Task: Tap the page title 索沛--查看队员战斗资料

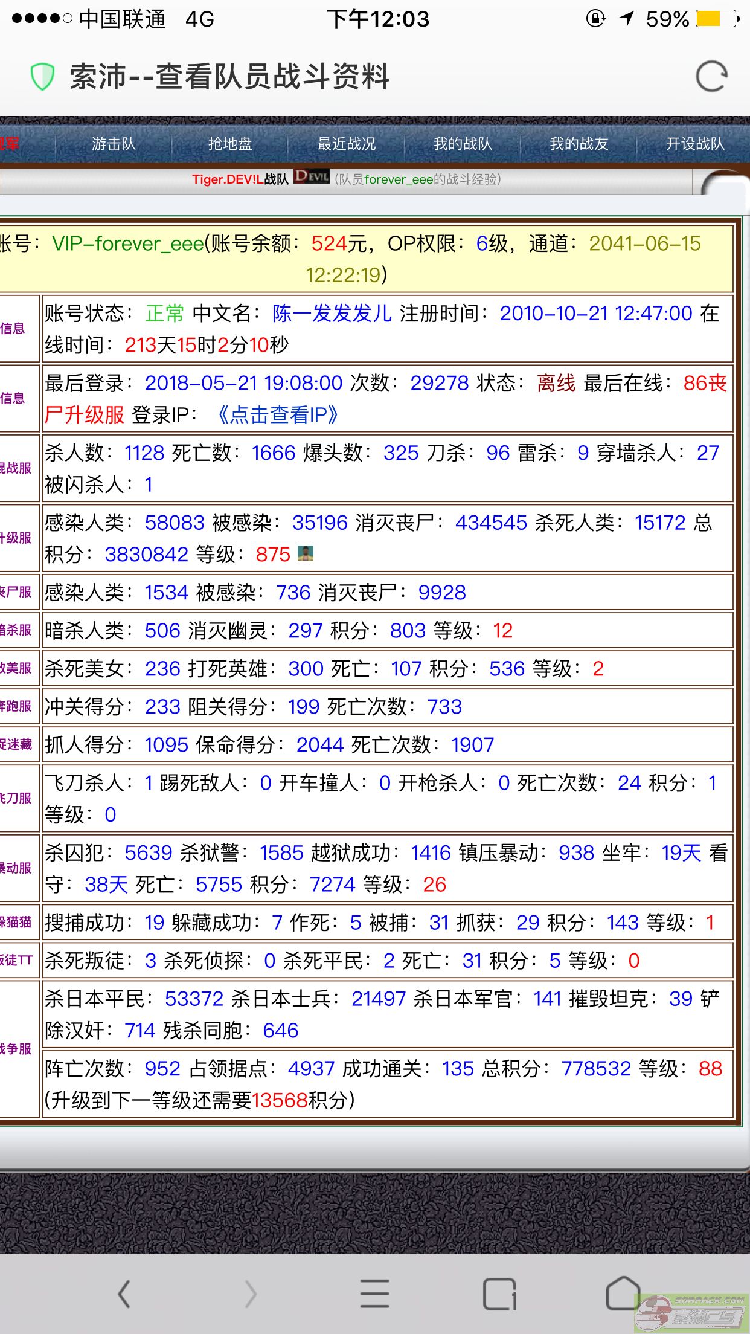Action: click(230, 77)
